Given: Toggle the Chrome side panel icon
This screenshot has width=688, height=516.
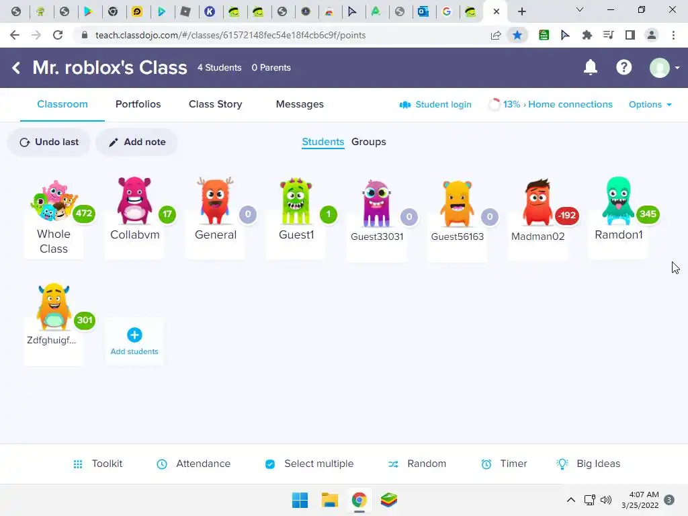Looking at the screenshot, I should point(630,35).
